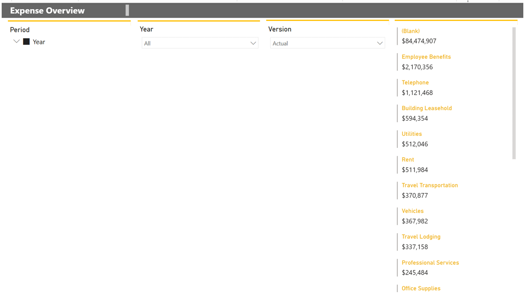Screen dimensions: 525x298
Task: Click the expense list vertical scrollbar
Action: [514, 93]
